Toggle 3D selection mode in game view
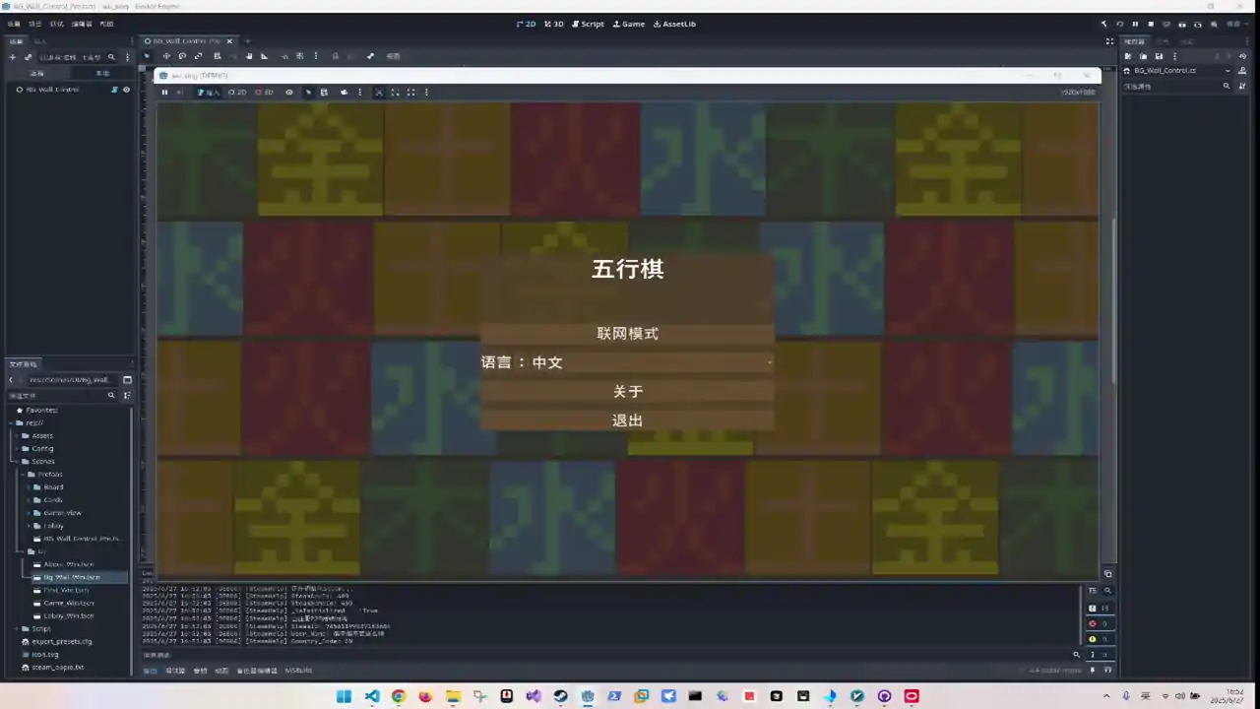 264,93
